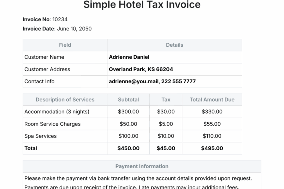Click the Contact Info row label

coord(39,81)
